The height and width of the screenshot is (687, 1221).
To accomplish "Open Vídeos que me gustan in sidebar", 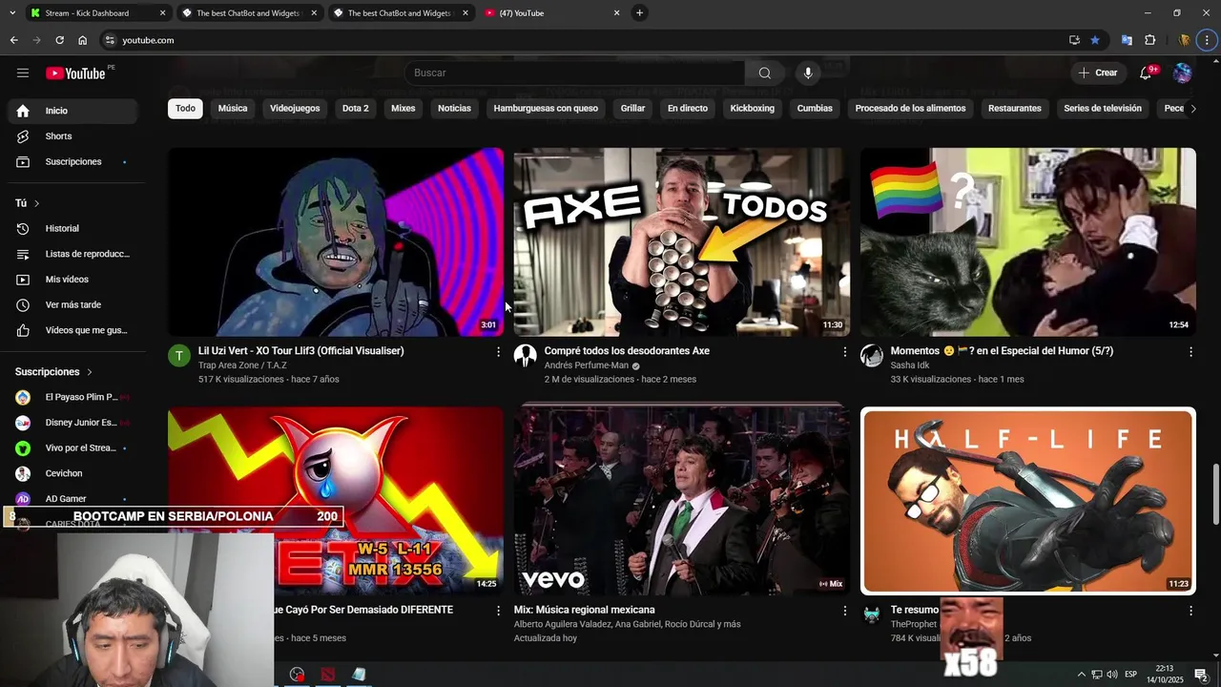I will (x=72, y=330).
